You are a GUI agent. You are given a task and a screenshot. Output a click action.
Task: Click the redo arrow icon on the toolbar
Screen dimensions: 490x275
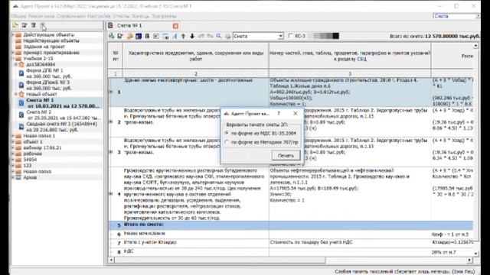click(x=210, y=36)
